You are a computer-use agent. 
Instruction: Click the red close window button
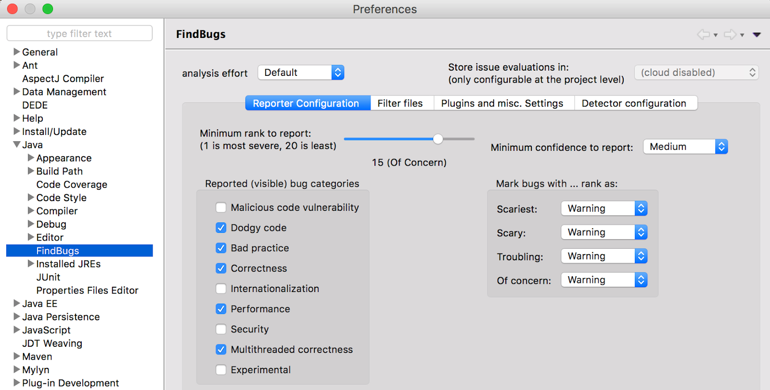tap(13, 9)
